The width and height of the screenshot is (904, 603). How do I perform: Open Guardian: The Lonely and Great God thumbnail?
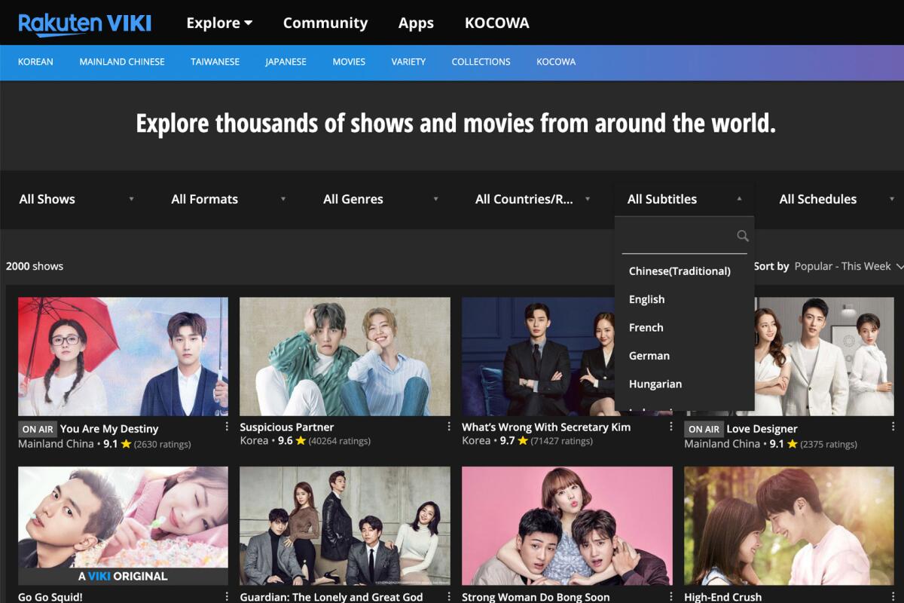pos(345,526)
